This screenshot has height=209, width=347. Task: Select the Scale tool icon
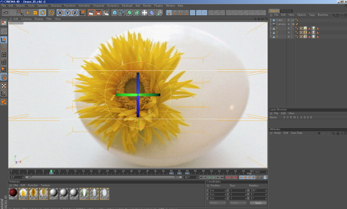(x=35, y=13)
